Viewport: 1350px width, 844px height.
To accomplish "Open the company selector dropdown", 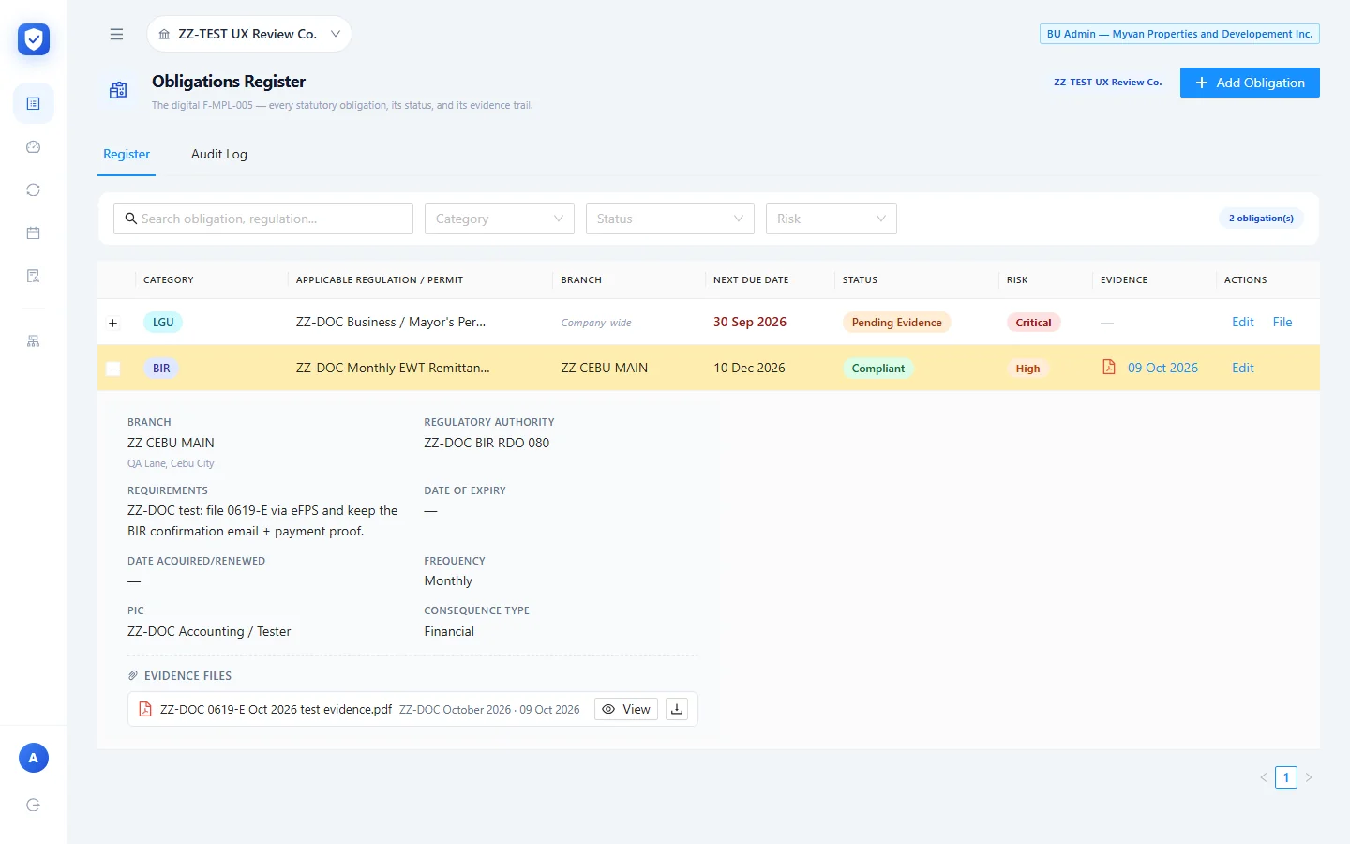I will click(x=249, y=34).
